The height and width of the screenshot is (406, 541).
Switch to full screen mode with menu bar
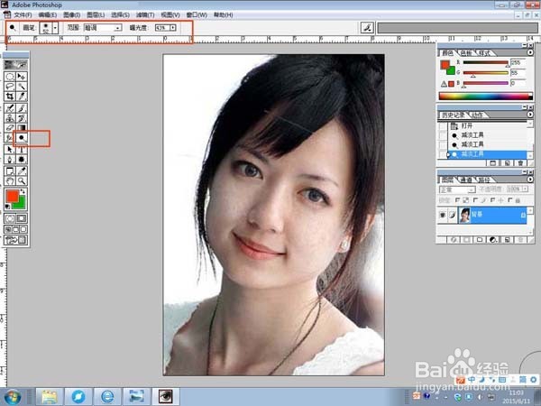click(16, 229)
